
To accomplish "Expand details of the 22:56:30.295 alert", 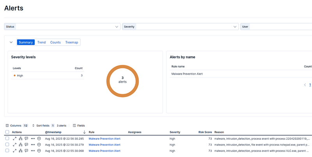I will [14, 138].
